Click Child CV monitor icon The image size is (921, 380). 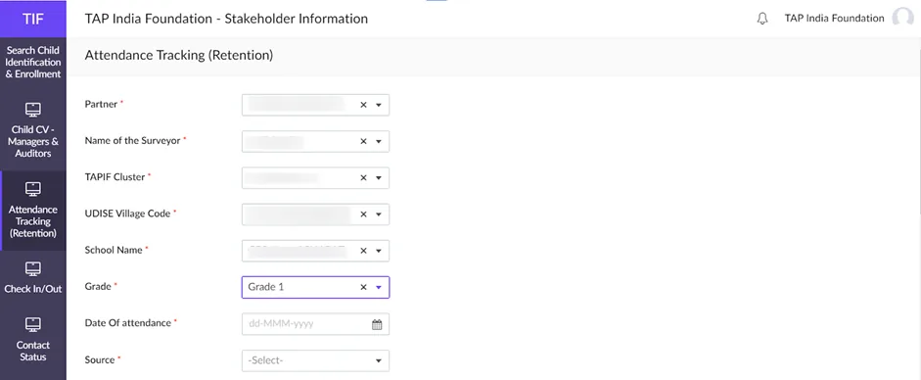coord(33,110)
